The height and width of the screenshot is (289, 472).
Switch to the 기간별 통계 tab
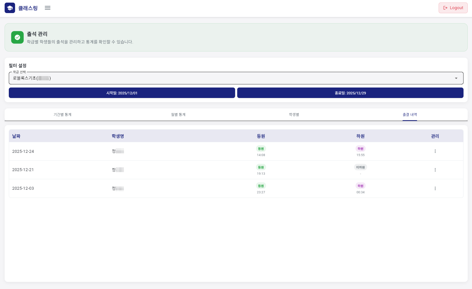[x=62, y=115]
